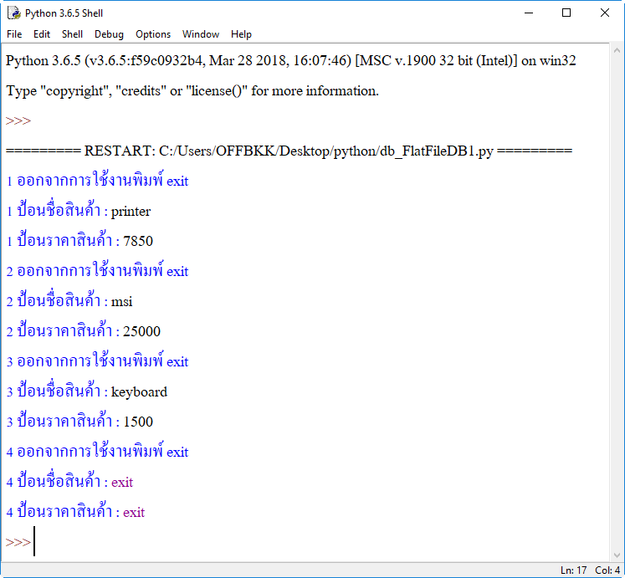
Task: Open the Edit menu
Action: click(42, 34)
